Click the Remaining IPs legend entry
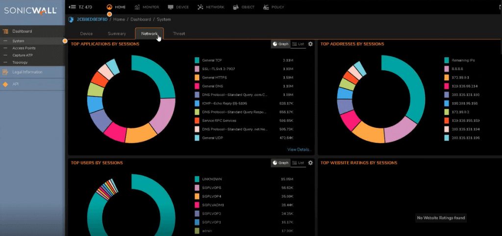Image resolution: width=502 pixels, height=236 pixels. click(463, 60)
